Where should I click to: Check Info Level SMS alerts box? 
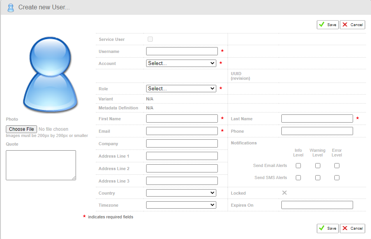point(298,177)
